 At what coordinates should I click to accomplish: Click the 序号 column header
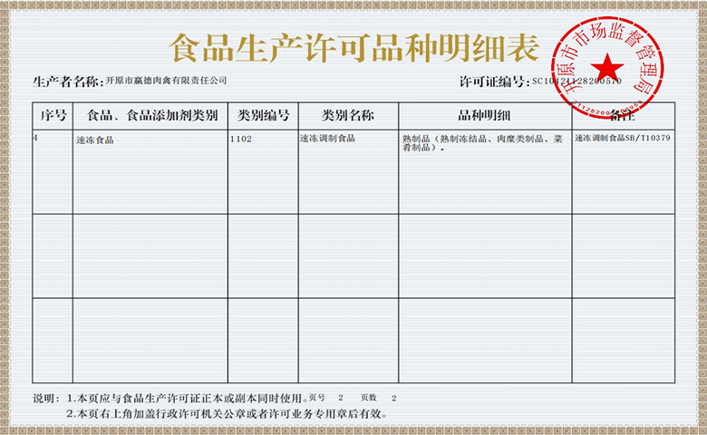click(x=52, y=116)
